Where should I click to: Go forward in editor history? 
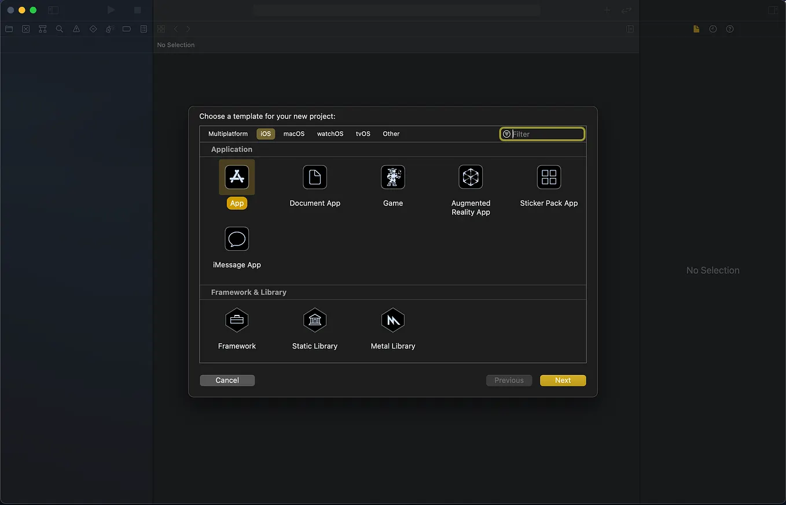click(188, 29)
